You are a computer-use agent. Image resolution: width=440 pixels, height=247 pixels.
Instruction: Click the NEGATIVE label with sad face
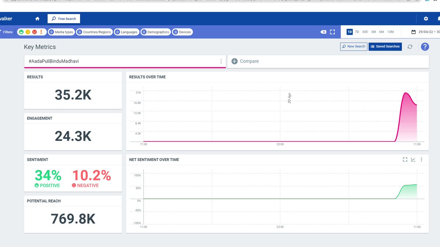pyautogui.click(x=85, y=186)
